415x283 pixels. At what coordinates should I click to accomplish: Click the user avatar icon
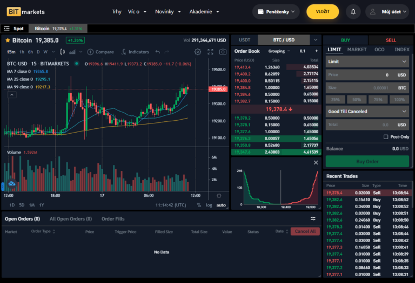point(373,12)
